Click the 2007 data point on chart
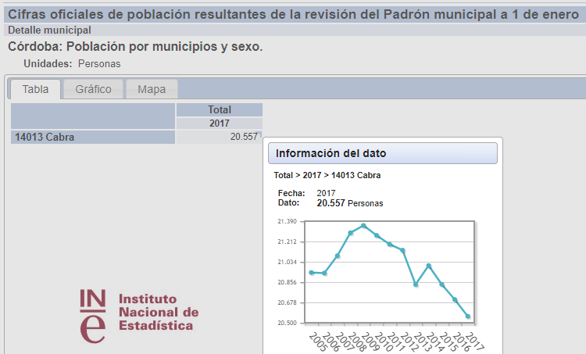This screenshot has height=354, width=586. pyautogui.click(x=338, y=256)
